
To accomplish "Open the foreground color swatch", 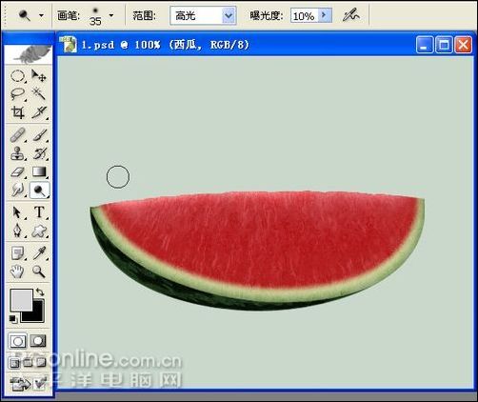I will [21, 300].
